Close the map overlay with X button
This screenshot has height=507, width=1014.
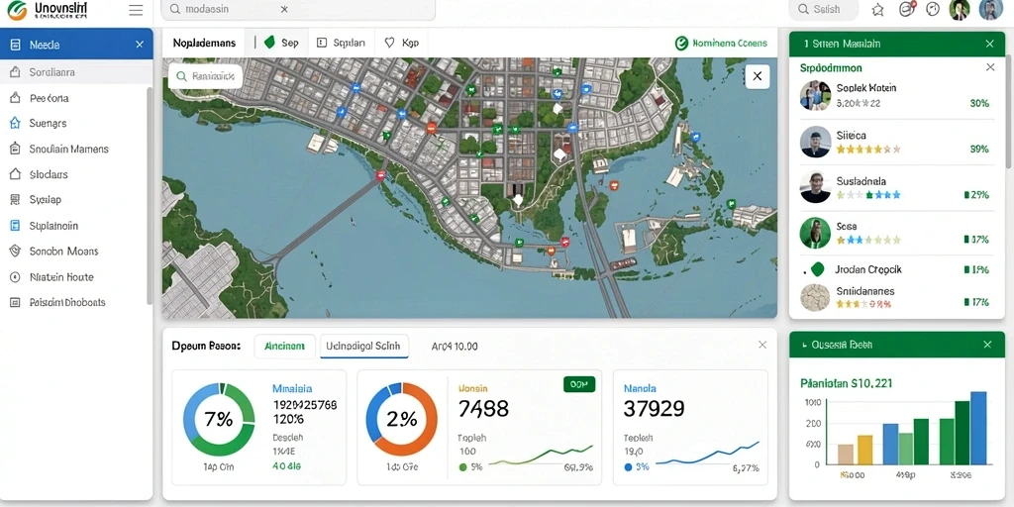click(758, 76)
